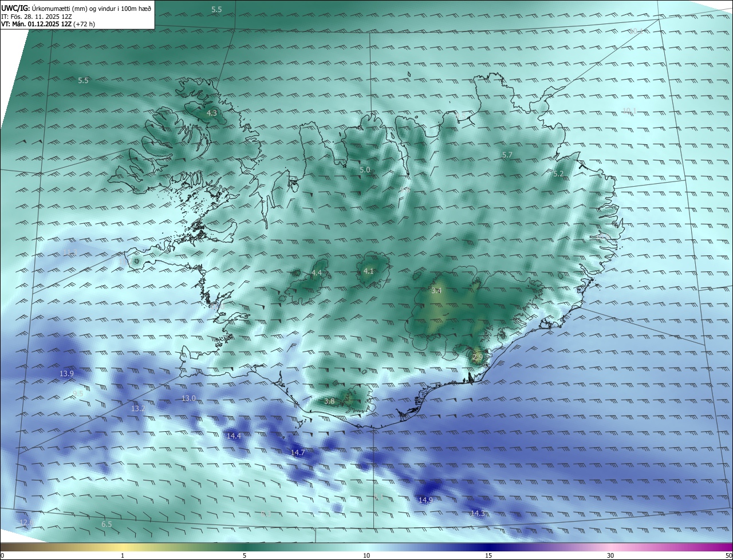Select the 3.4 value label on the glacier
The height and width of the screenshot is (560, 733).
pyautogui.click(x=436, y=291)
